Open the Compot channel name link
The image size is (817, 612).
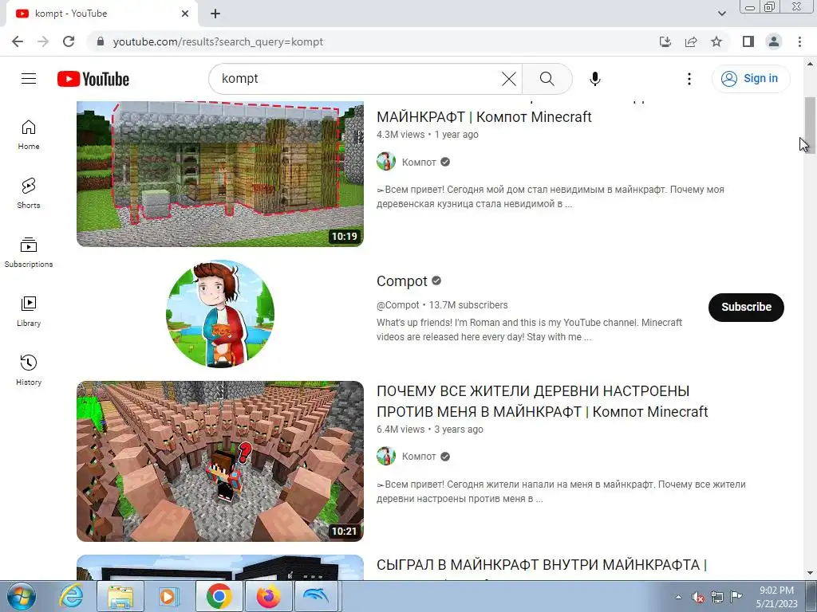[402, 281]
